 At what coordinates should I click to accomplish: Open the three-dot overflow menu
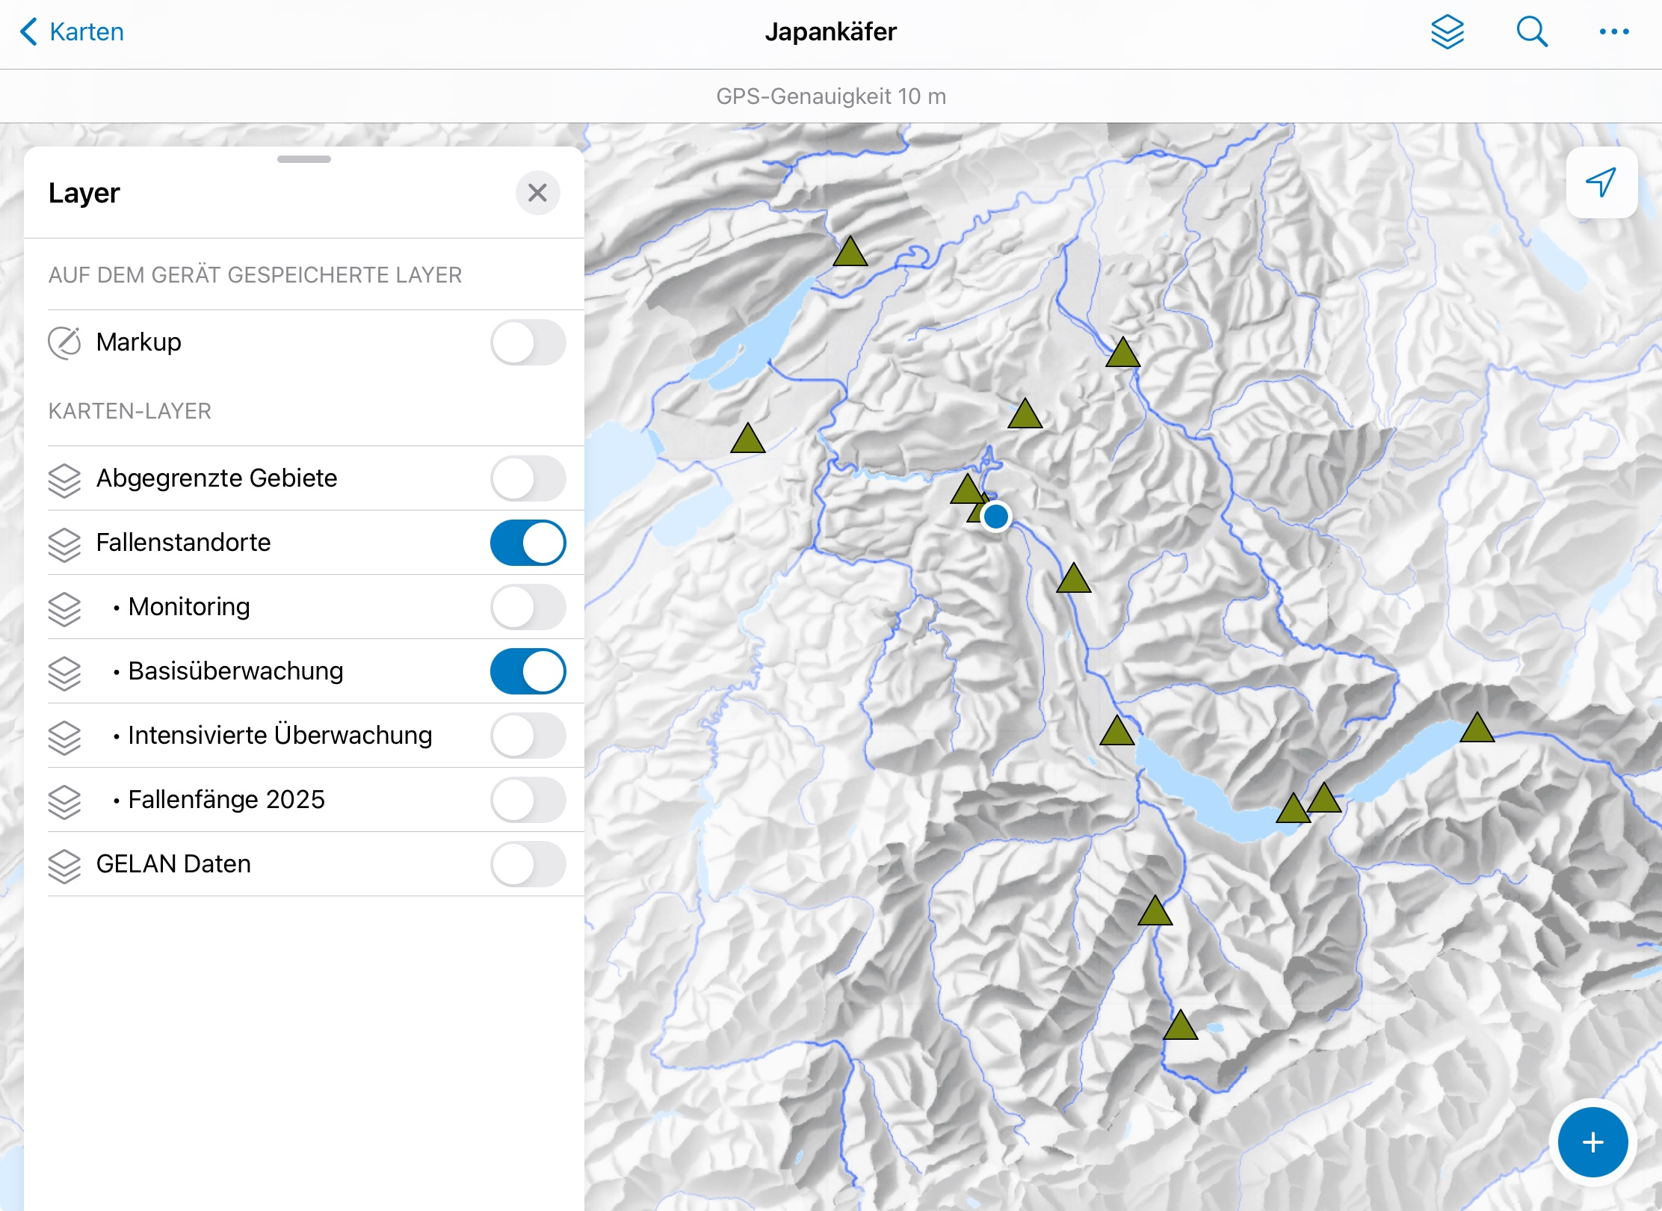tap(1613, 32)
